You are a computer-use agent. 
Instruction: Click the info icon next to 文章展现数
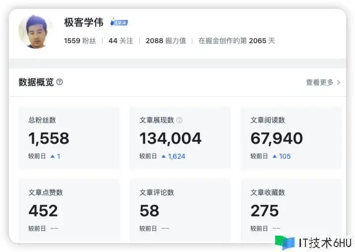(x=179, y=120)
